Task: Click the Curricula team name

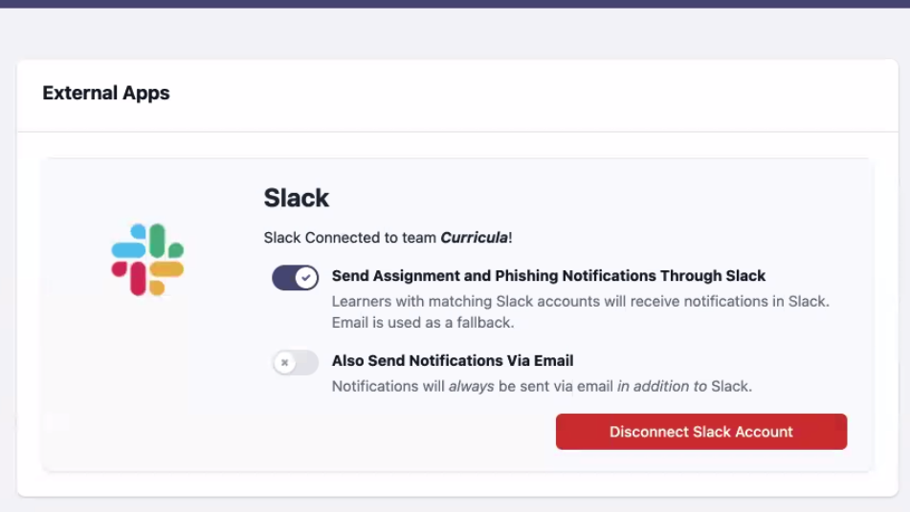Action: [x=475, y=238]
